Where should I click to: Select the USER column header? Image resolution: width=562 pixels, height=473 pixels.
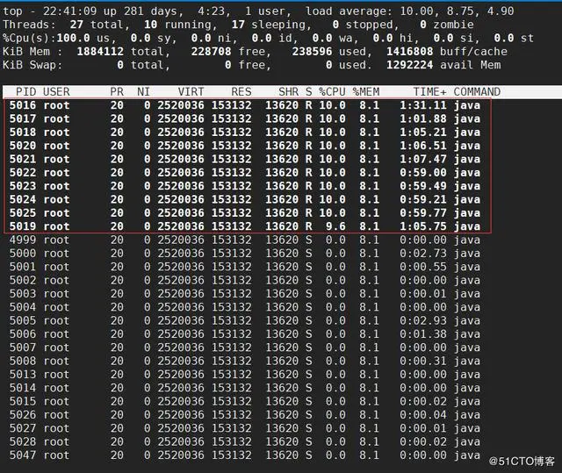[56, 91]
